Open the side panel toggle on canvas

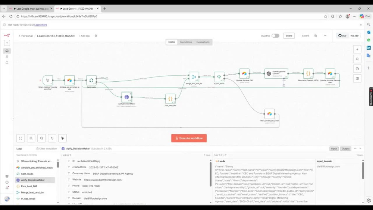pyautogui.click(x=357, y=78)
